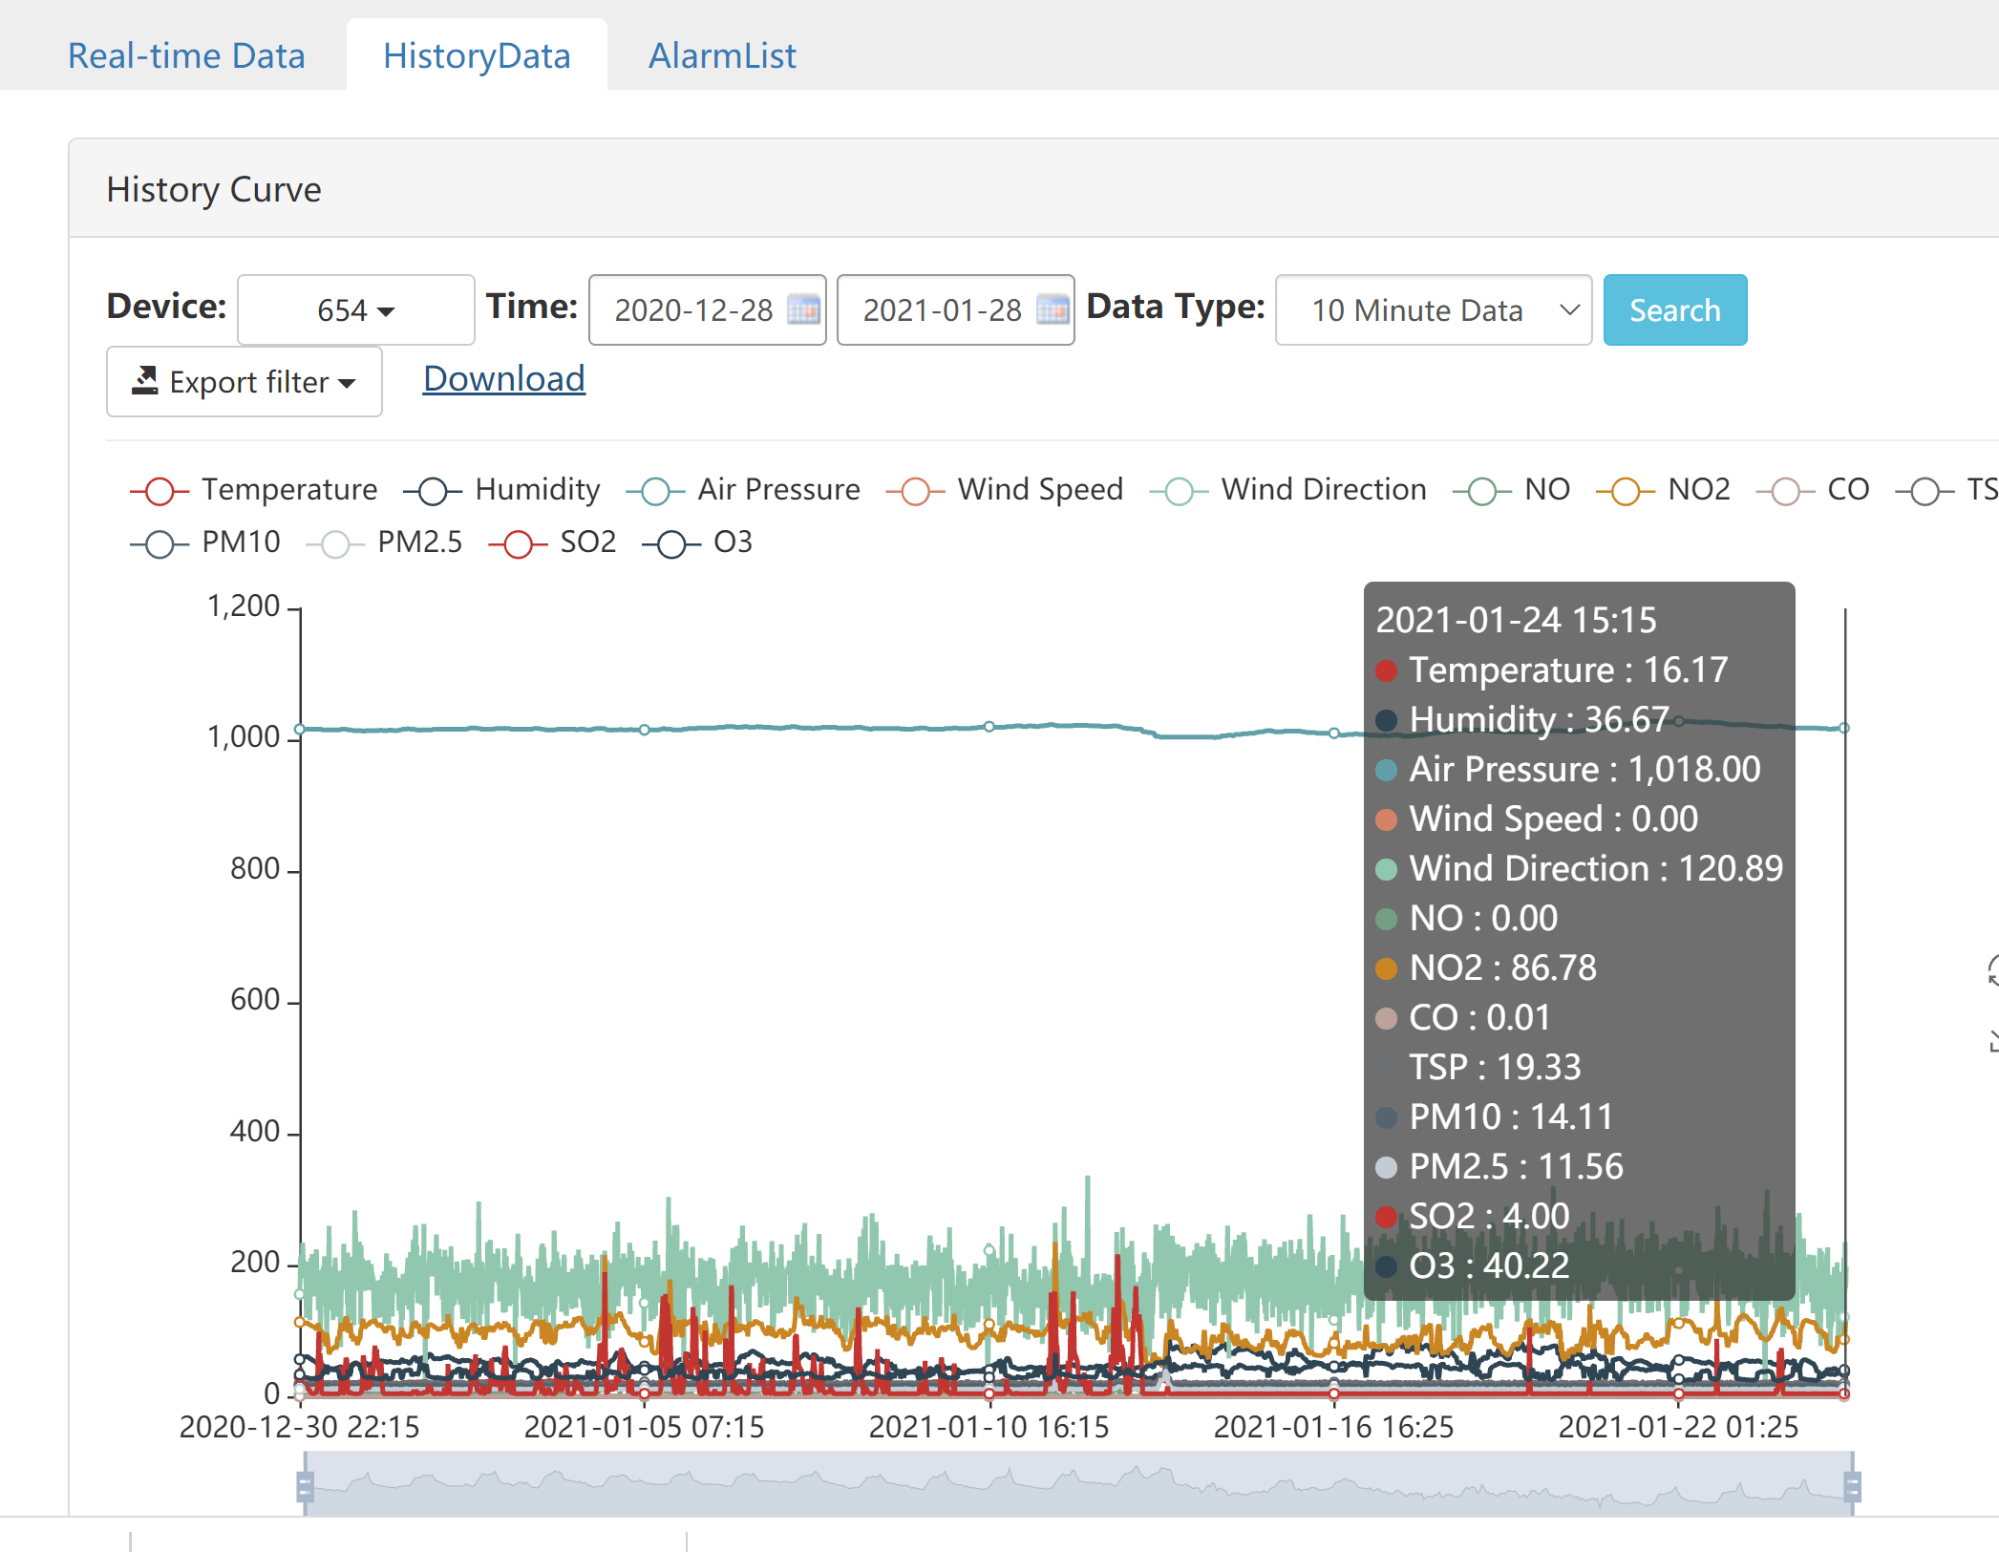This screenshot has height=1552, width=1999.
Task: Open the Device 654 dropdown
Action: 355,310
